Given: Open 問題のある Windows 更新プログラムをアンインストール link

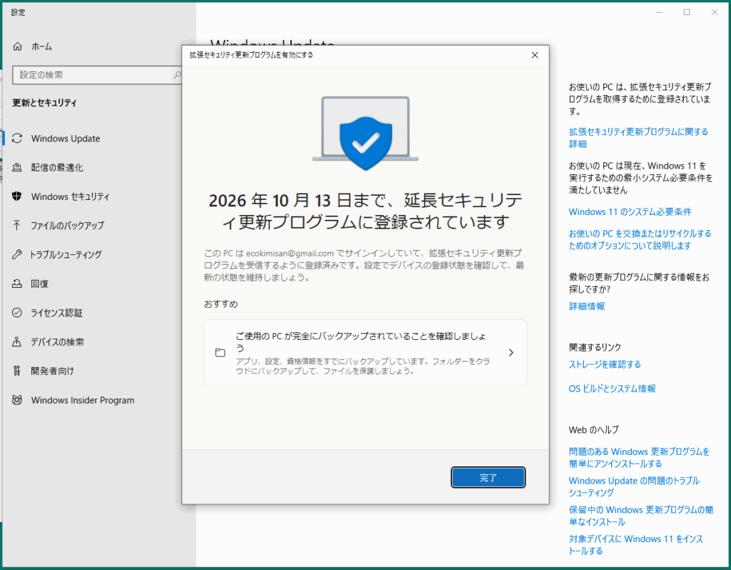Looking at the screenshot, I should point(639,458).
